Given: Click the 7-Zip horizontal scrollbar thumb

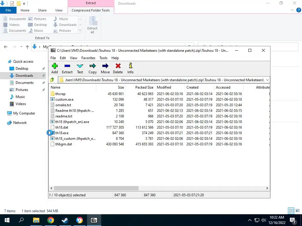Looking at the screenshot, I should click(x=96, y=188).
